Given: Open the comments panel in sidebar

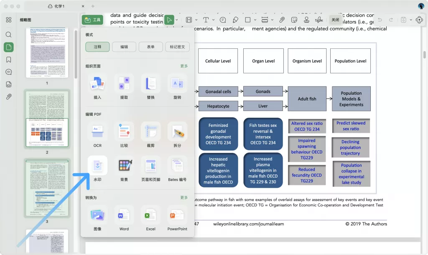Looking at the screenshot, I should (9, 72).
